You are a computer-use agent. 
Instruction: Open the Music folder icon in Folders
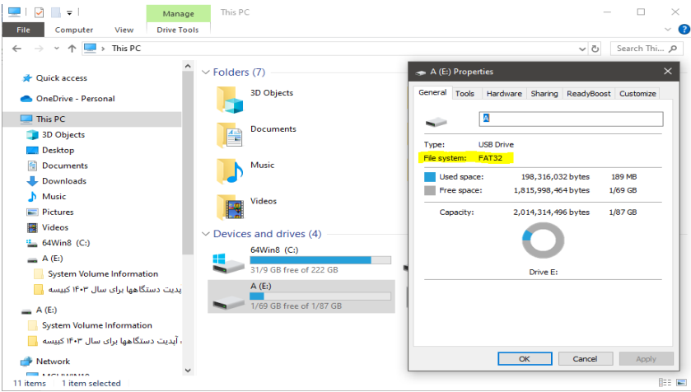(x=230, y=172)
